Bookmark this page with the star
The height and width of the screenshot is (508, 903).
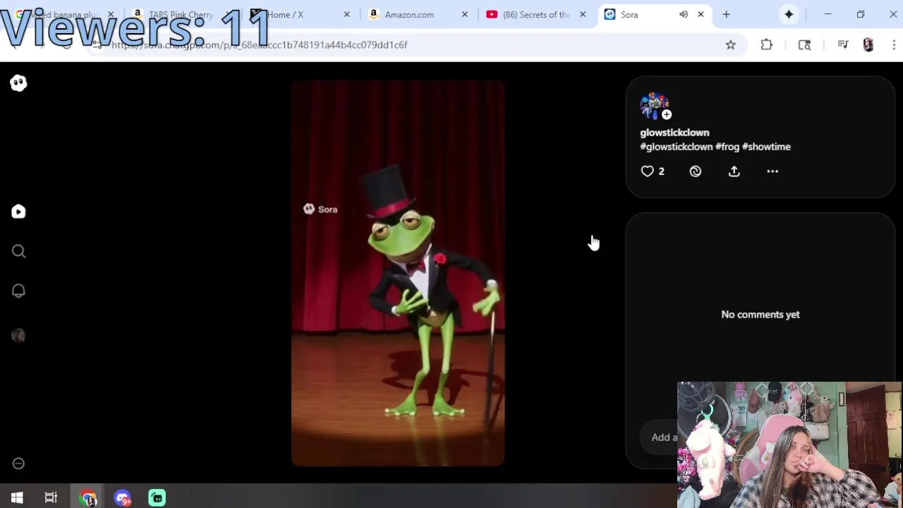tap(731, 44)
